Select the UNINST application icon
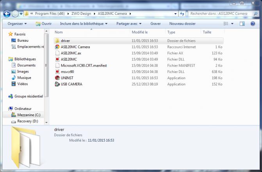 click(x=57, y=78)
